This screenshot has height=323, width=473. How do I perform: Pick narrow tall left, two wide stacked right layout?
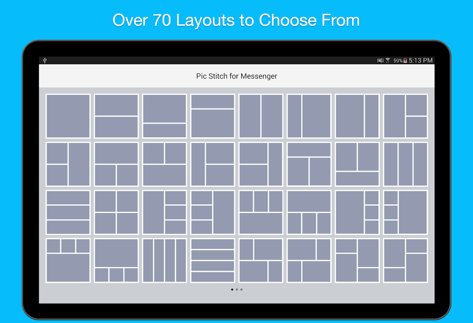(x=213, y=164)
